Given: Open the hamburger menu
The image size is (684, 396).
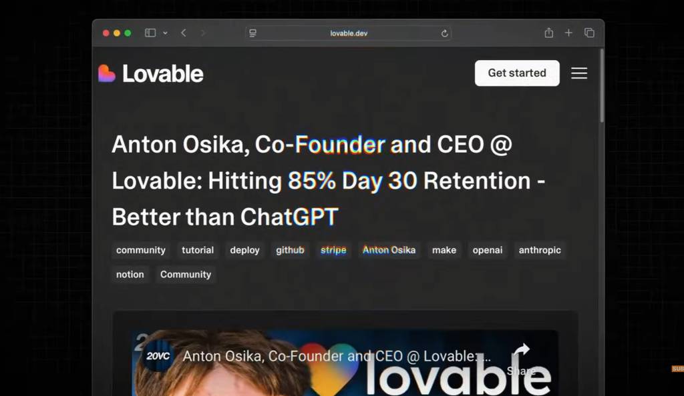Looking at the screenshot, I should pos(579,73).
